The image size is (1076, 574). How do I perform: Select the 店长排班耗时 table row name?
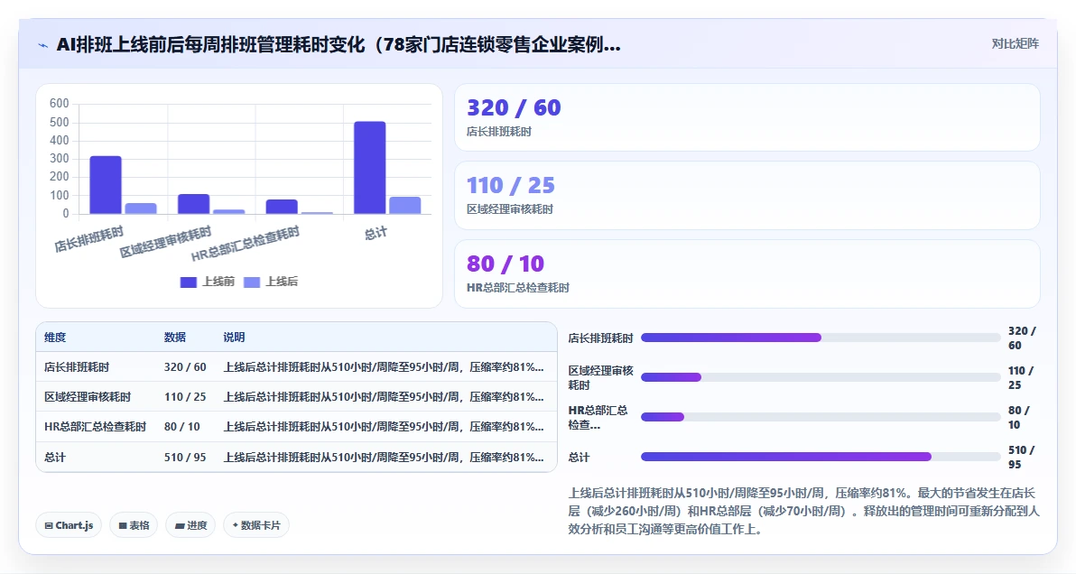click(77, 367)
